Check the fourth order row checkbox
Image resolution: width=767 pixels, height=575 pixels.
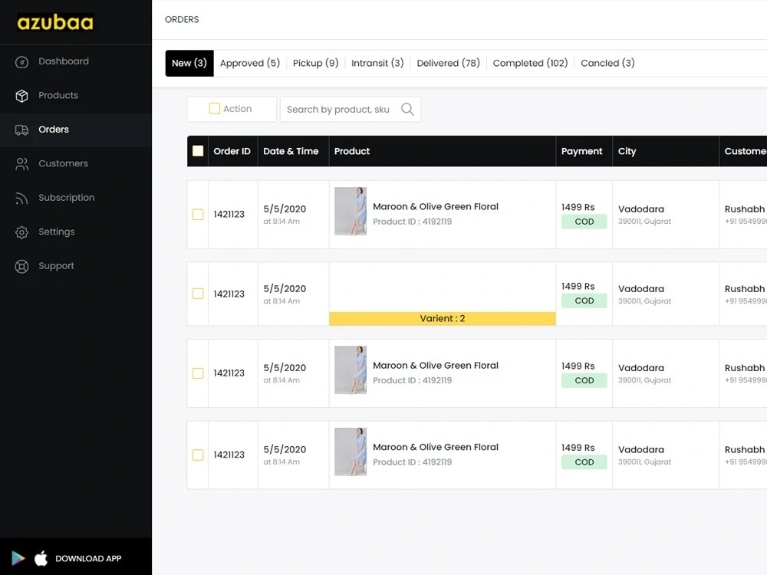point(198,455)
